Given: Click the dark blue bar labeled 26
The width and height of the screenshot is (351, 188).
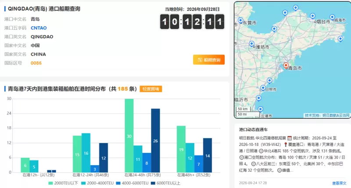Looking at the screenshot, I should click(156, 140).
